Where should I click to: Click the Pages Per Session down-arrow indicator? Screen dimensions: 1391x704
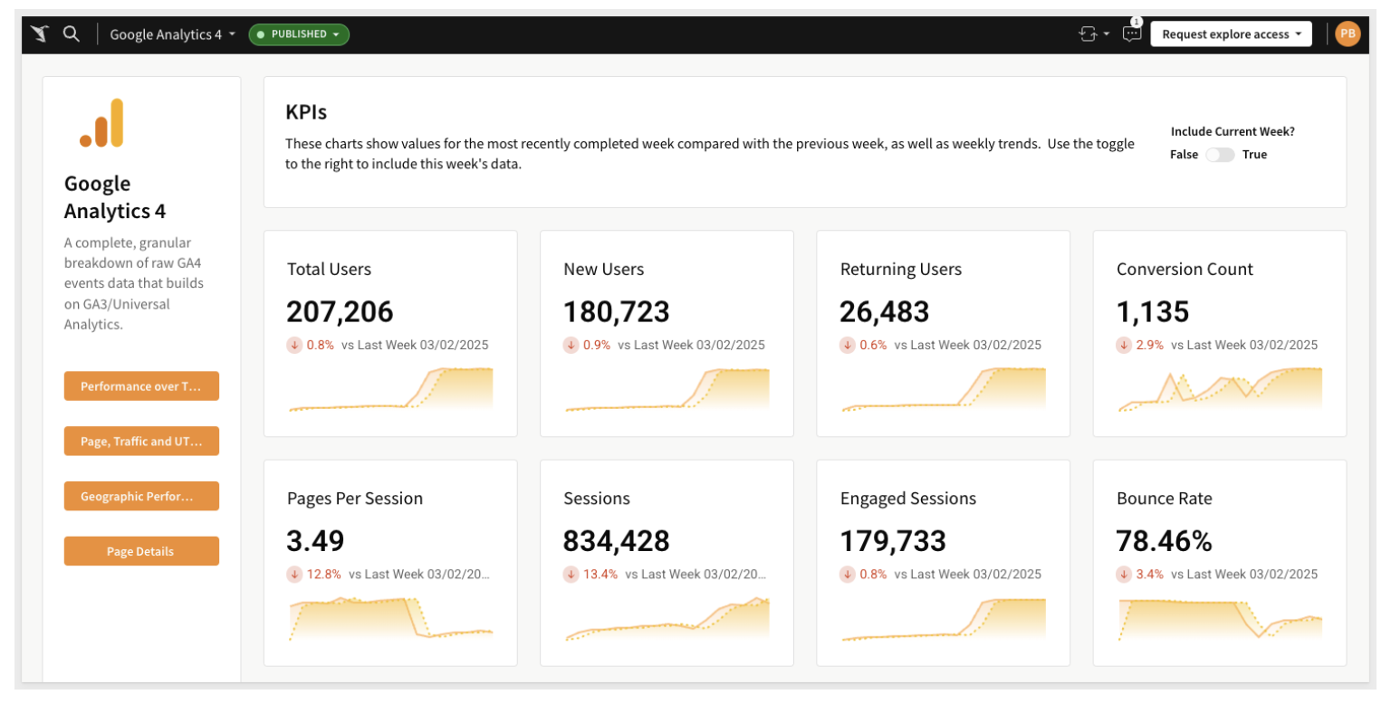(294, 574)
